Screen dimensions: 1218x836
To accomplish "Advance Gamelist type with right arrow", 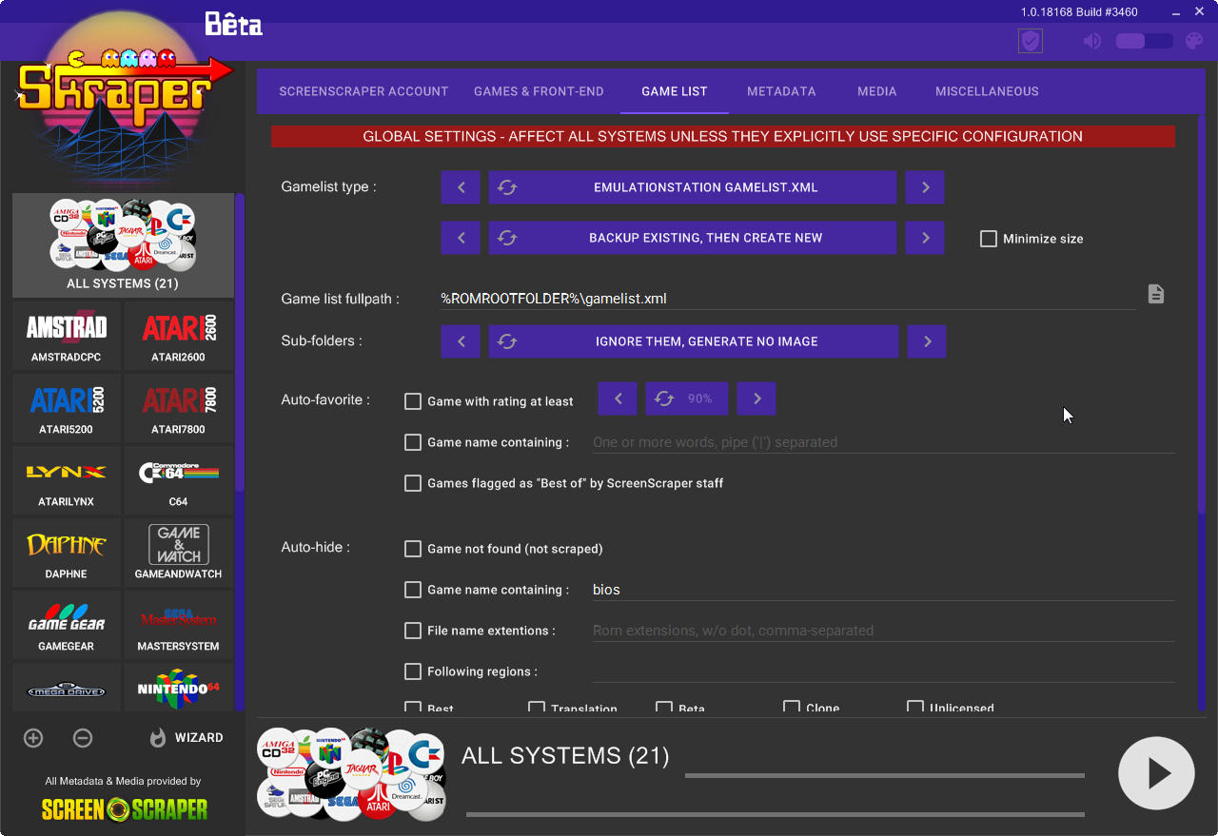I will pos(925,187).
